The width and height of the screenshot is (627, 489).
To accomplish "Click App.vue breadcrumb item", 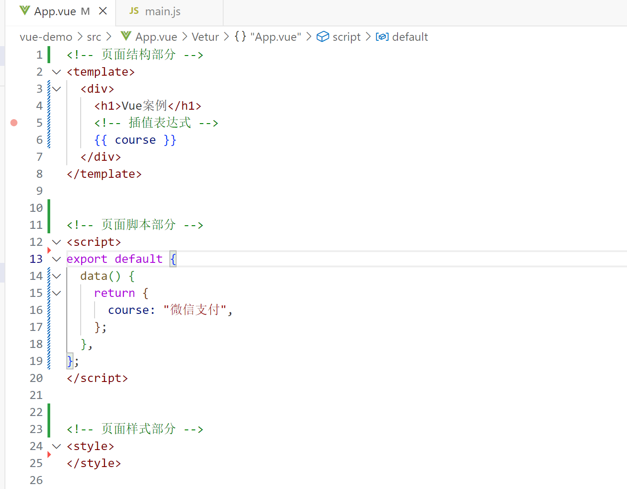I will (x=156, y=37).
